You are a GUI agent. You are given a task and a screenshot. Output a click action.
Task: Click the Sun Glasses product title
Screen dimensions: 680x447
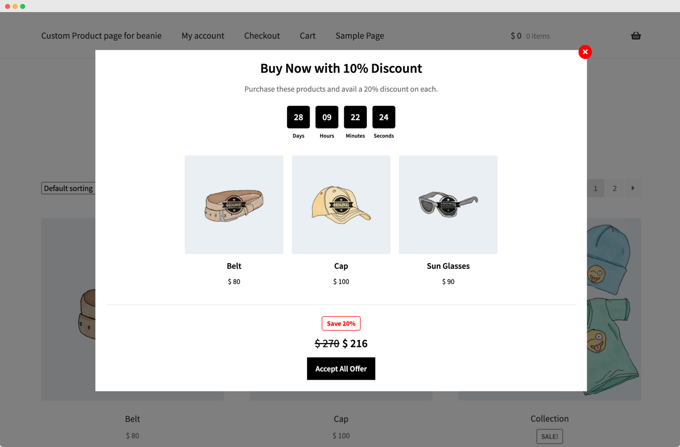click(448, 266)
